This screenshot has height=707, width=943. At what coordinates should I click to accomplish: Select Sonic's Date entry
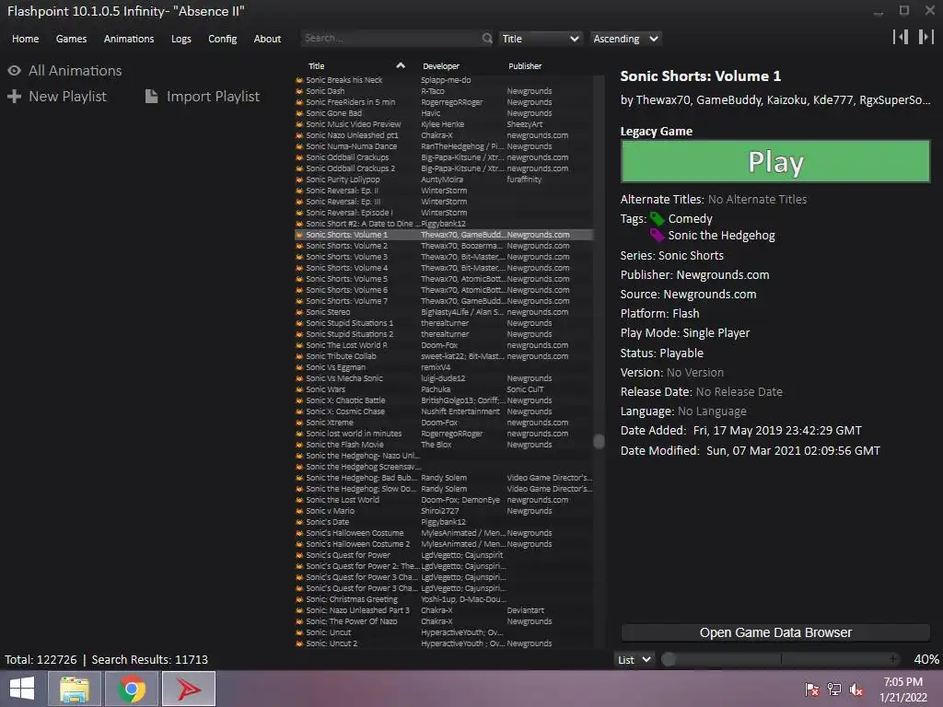[444, 522]
